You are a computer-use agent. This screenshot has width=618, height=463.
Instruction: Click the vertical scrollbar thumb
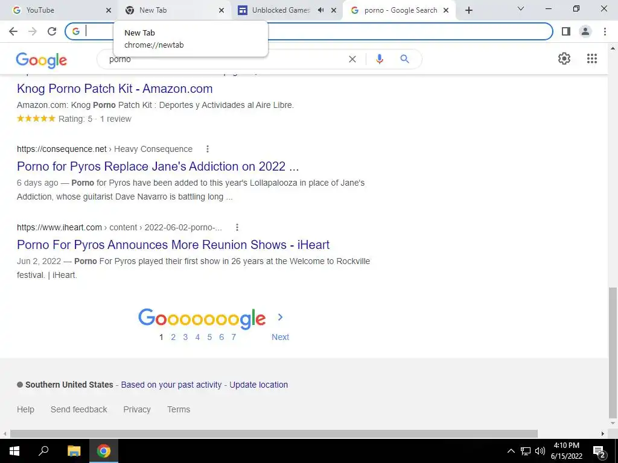[x=613, y=353]
